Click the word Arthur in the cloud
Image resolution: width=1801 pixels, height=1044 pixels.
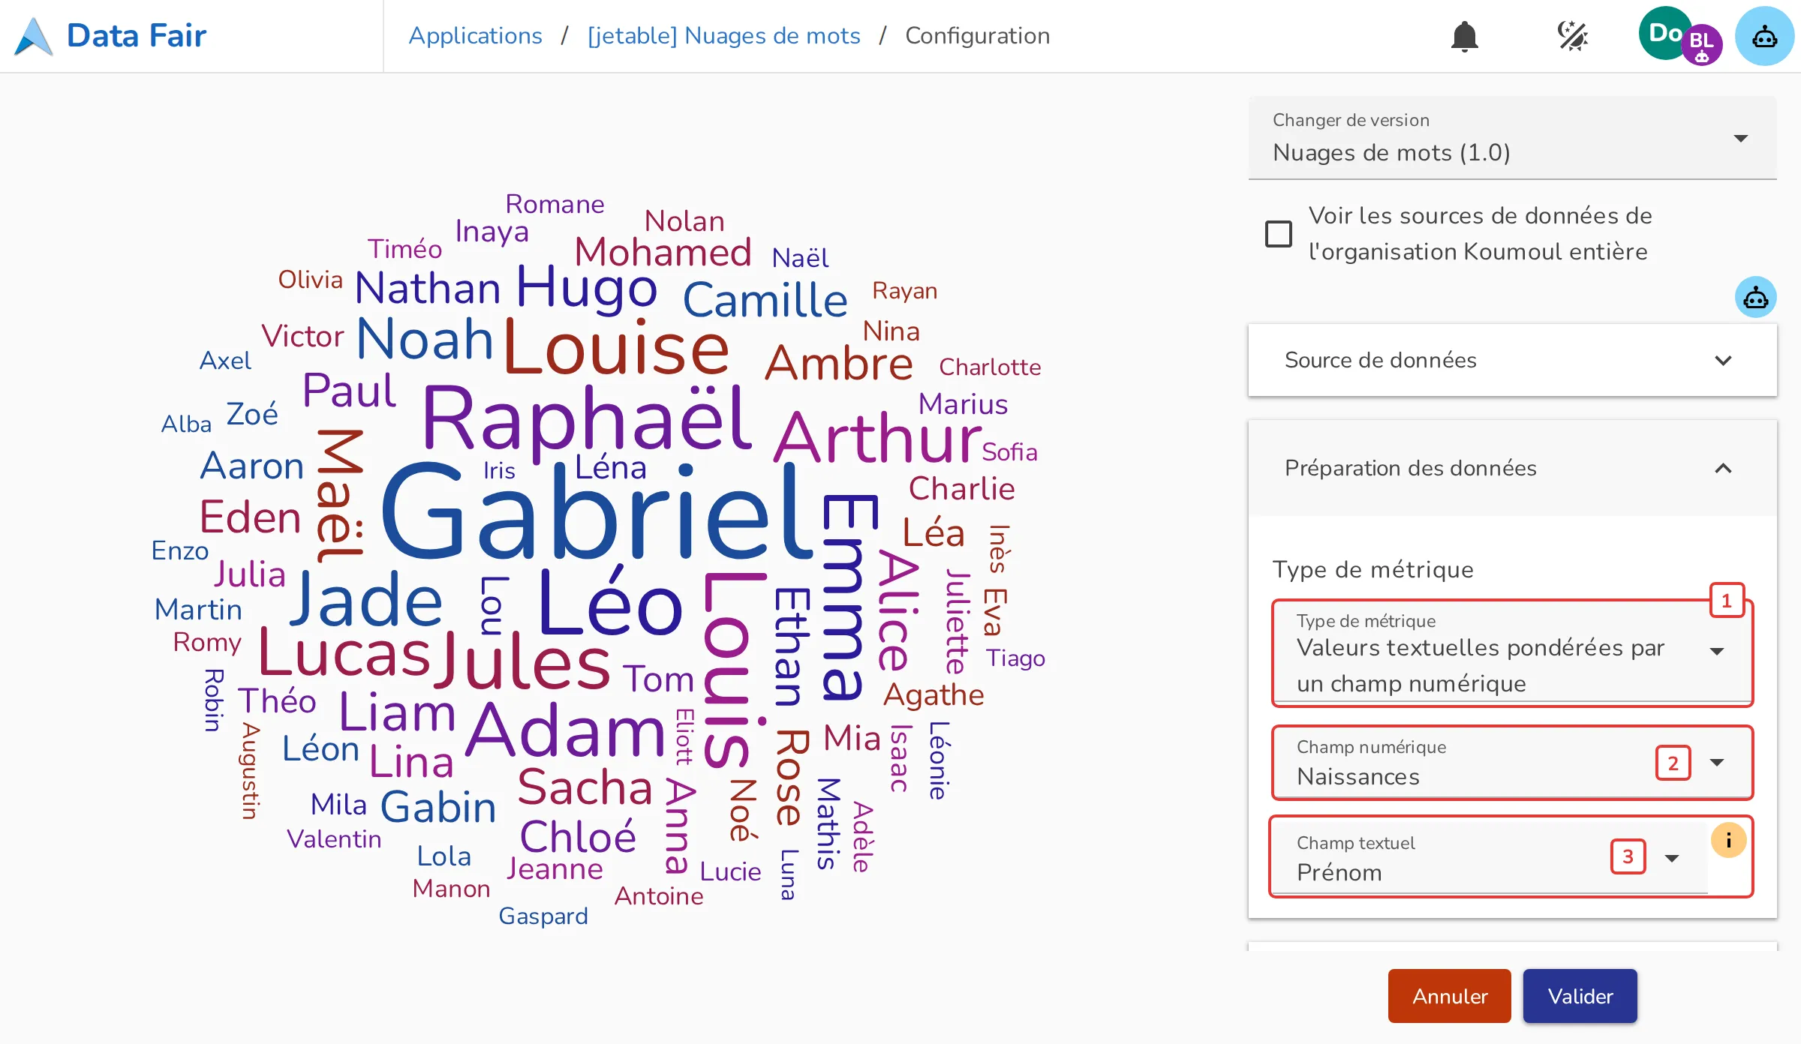tap(876, 437)
